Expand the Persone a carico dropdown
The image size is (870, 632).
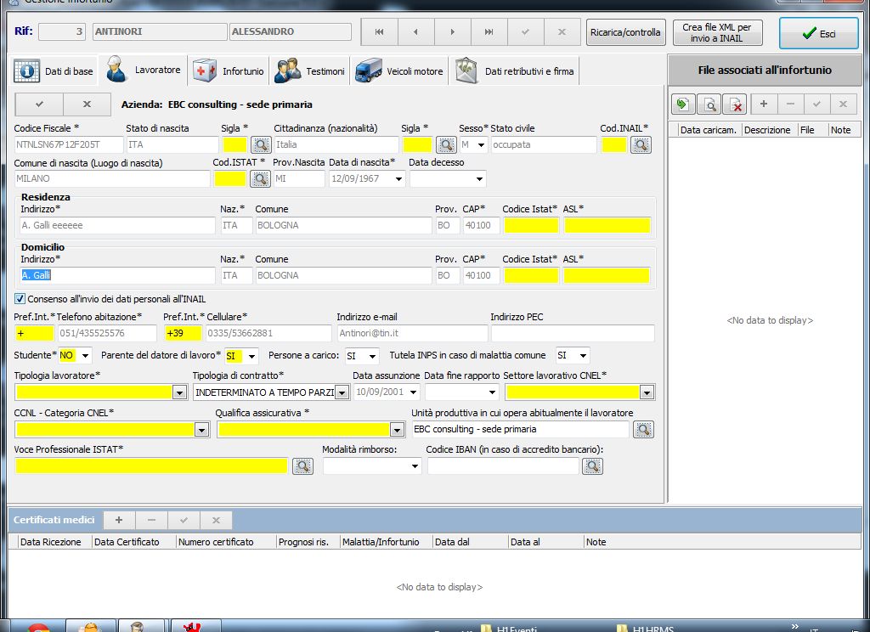(x=372, y=356)
